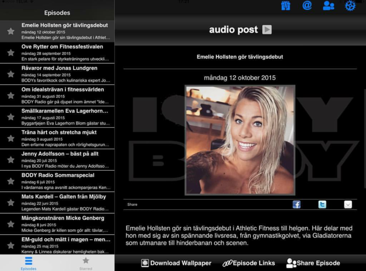Open Episode Links

(x=249, y=263)
